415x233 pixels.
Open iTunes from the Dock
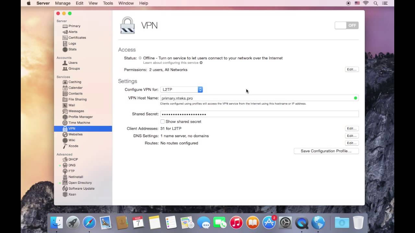[236, 223]
